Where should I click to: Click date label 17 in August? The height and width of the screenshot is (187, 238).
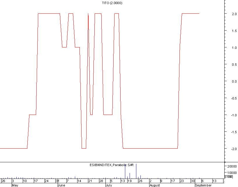point(173,181)
